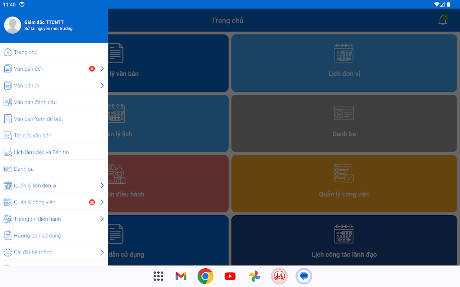This screenshot has height=287, width=460.
Task: Select Hướng dẫn sử dụng menu item
Action: click(x=54, y=235)
